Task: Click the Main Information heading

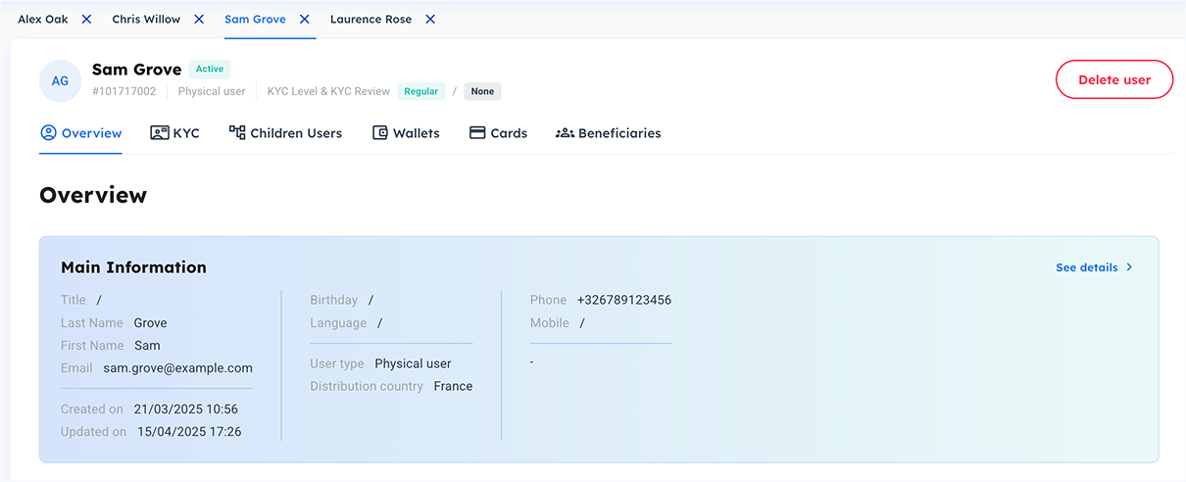Action: 133,267
